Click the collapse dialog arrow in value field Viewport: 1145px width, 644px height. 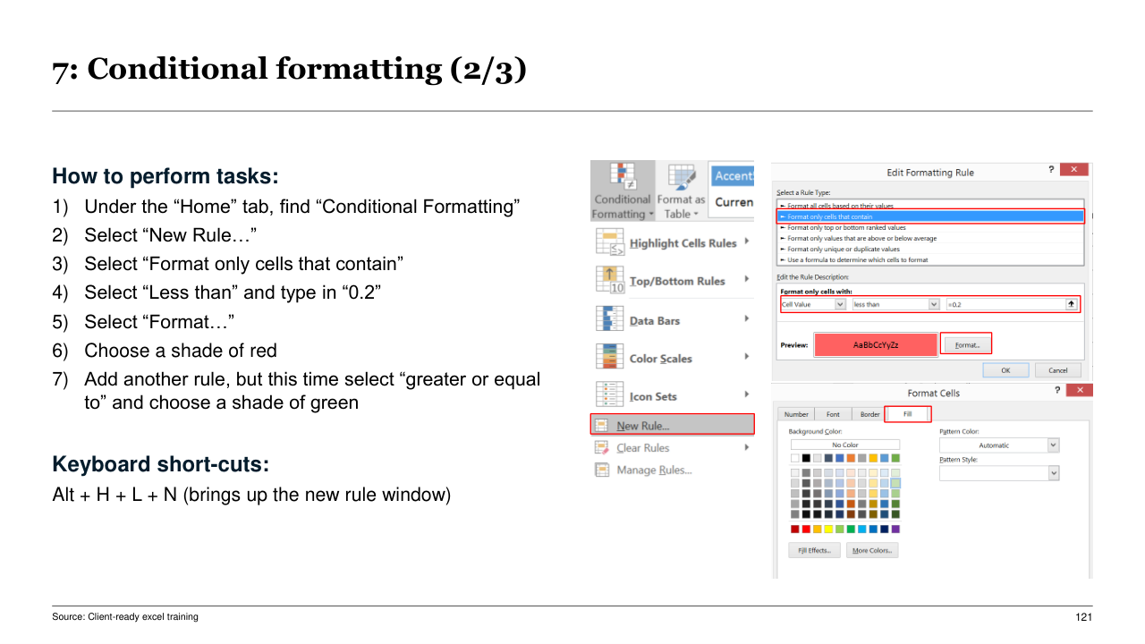[1070, 304]
